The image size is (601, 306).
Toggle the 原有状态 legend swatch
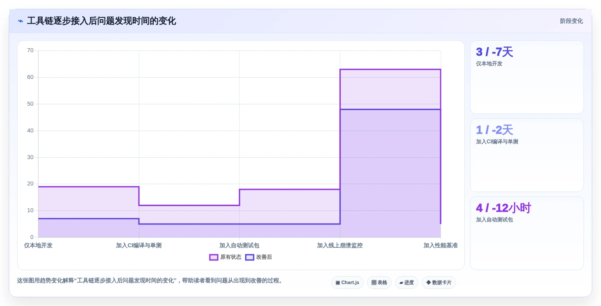214,257
